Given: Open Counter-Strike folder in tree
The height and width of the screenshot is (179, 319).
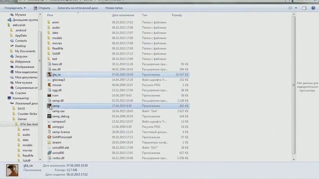Looking at the screenshot, I should click(27, 114).
